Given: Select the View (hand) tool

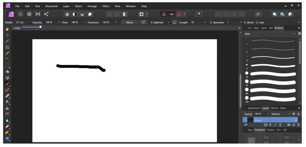Looking at the screenshot, I should point(7,29).
